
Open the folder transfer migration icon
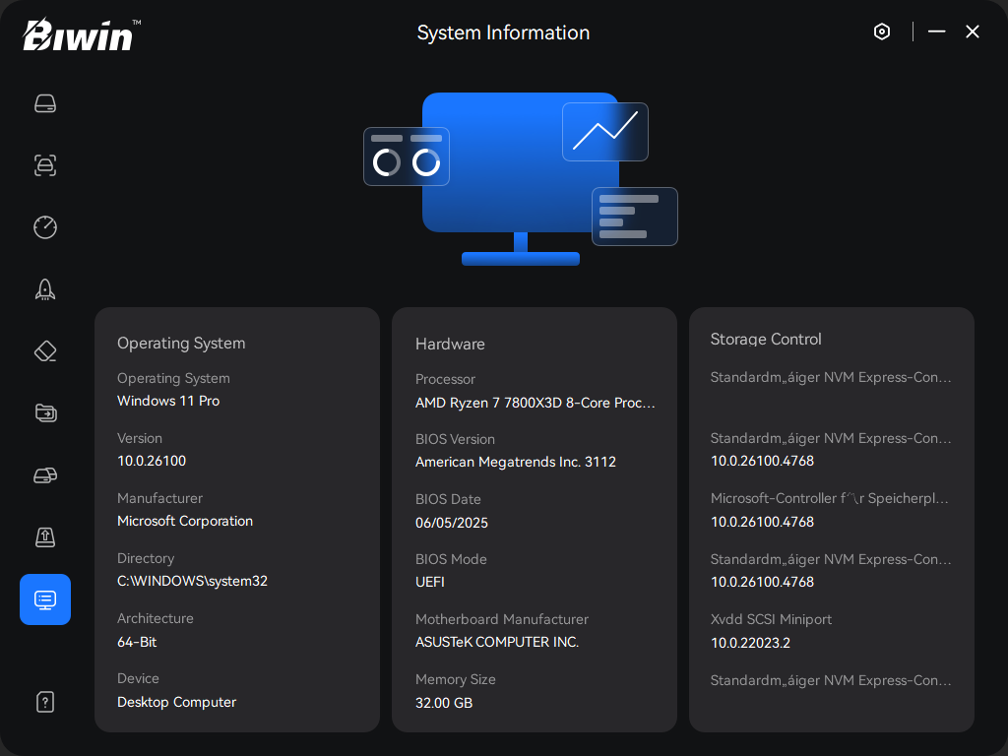tap(45, 413)
